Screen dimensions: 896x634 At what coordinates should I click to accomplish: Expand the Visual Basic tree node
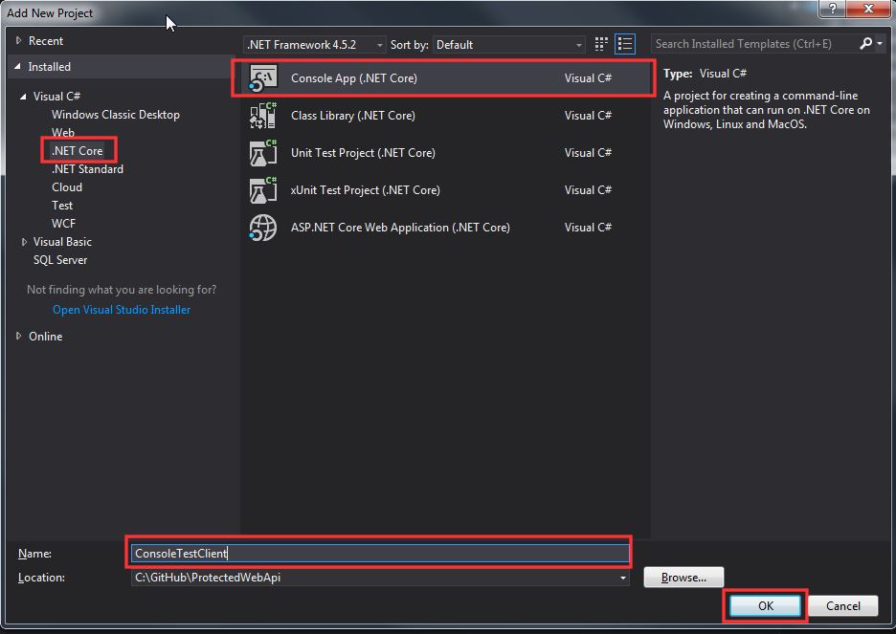(x=24, y=242)
